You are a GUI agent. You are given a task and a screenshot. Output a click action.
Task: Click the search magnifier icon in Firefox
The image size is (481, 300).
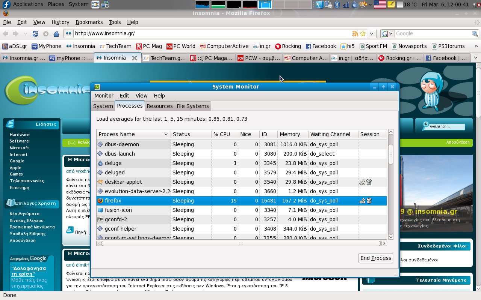click(x=475, y=33)
